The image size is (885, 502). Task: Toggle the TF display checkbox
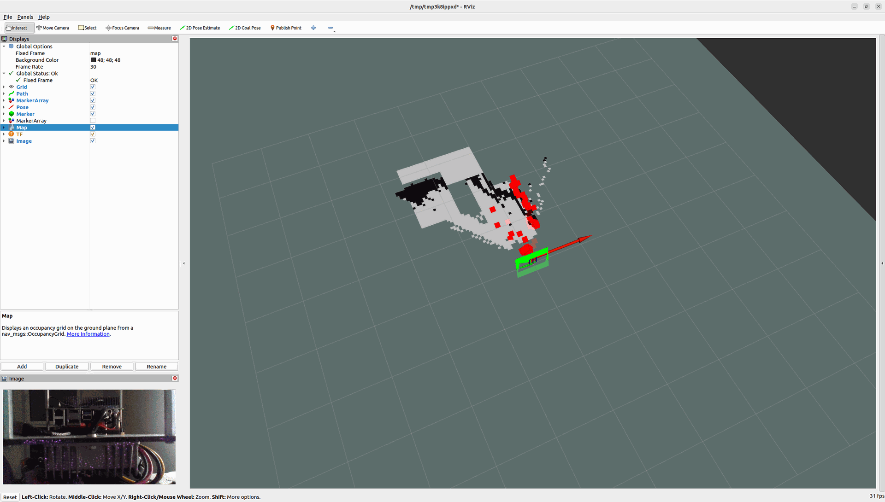click(93, 134)
